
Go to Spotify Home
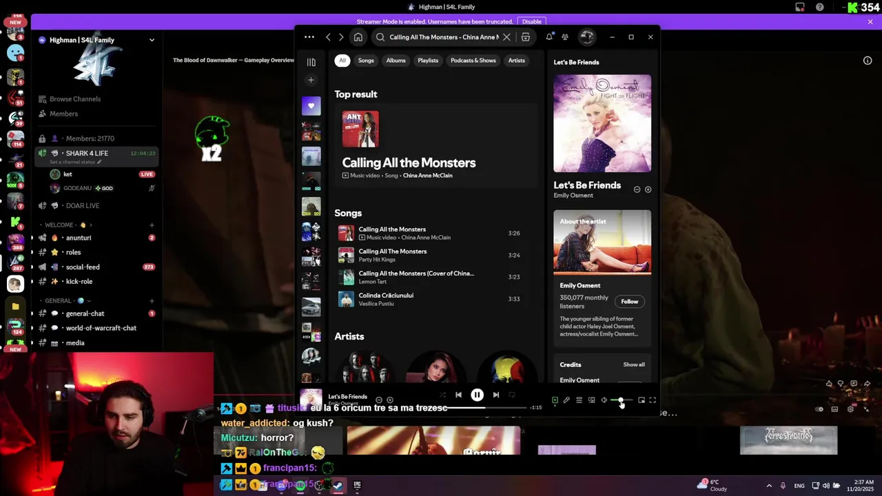click(358, 37)
